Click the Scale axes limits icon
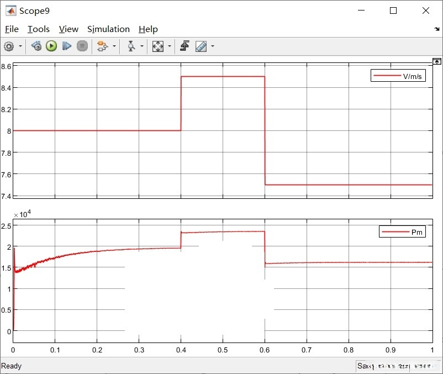Image resolution: width=443 pixels, height=374 pixels. 158,46
